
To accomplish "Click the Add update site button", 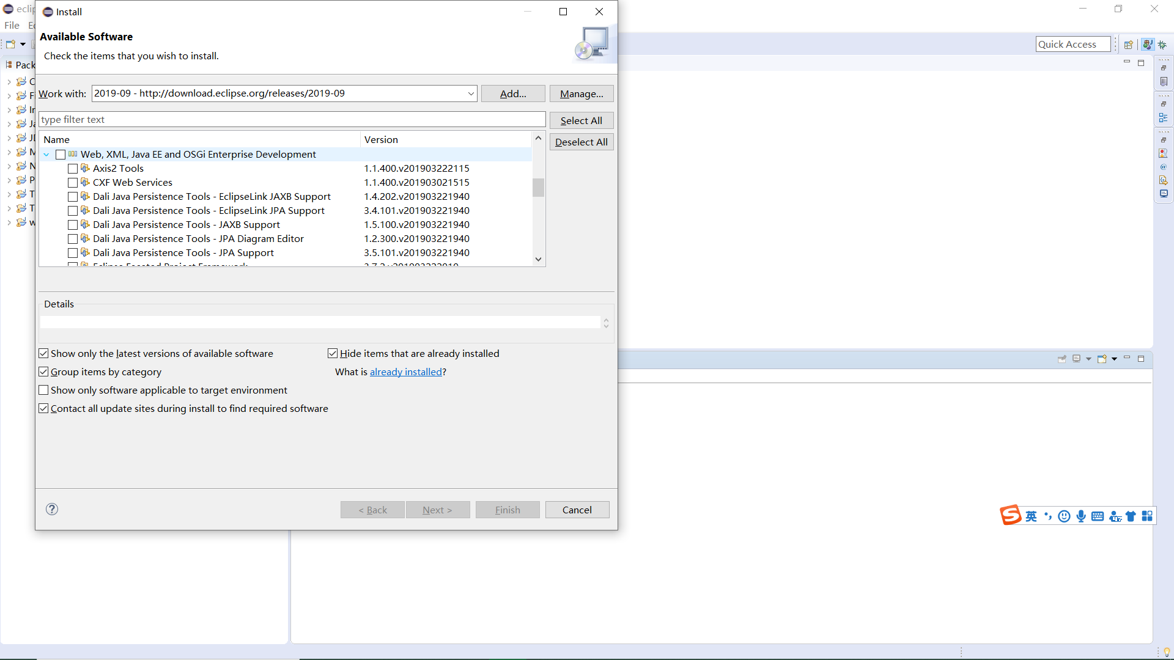I will click(x=513, y=93).
